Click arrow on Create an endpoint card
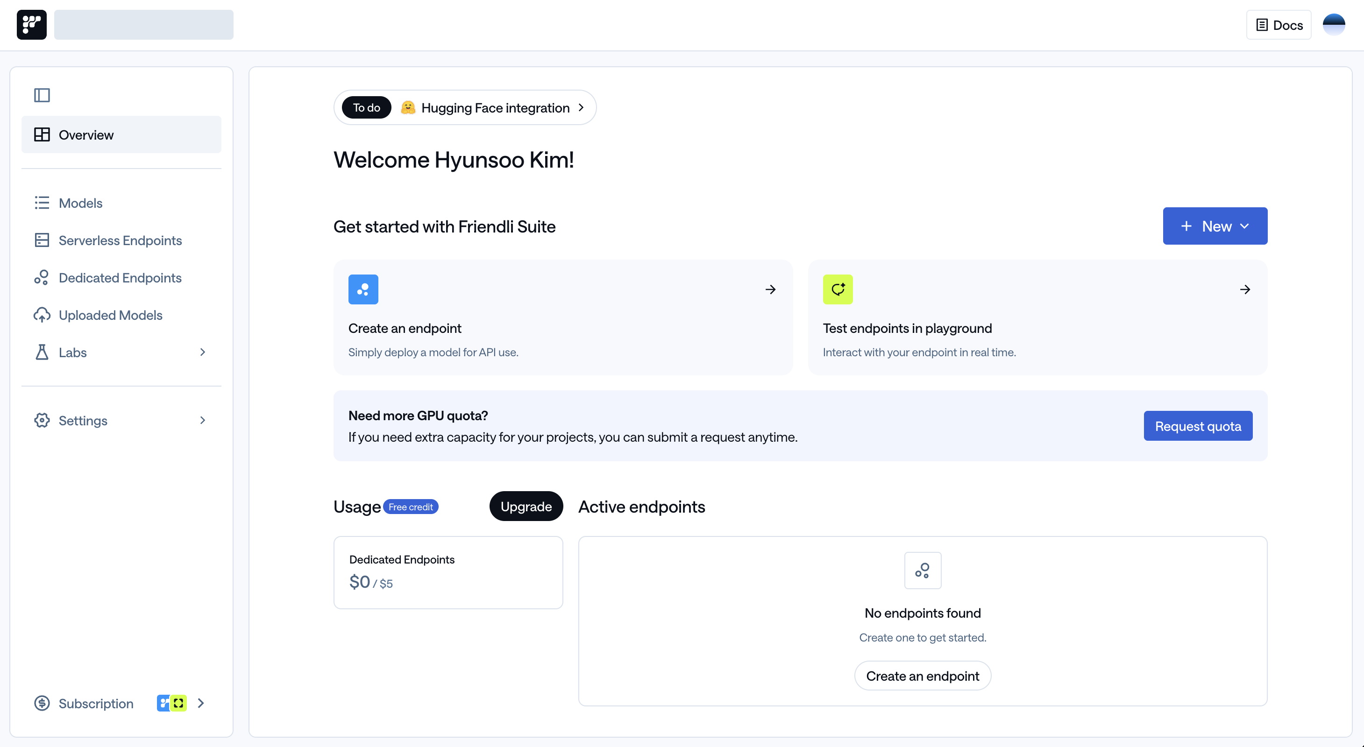 (770, 289)
